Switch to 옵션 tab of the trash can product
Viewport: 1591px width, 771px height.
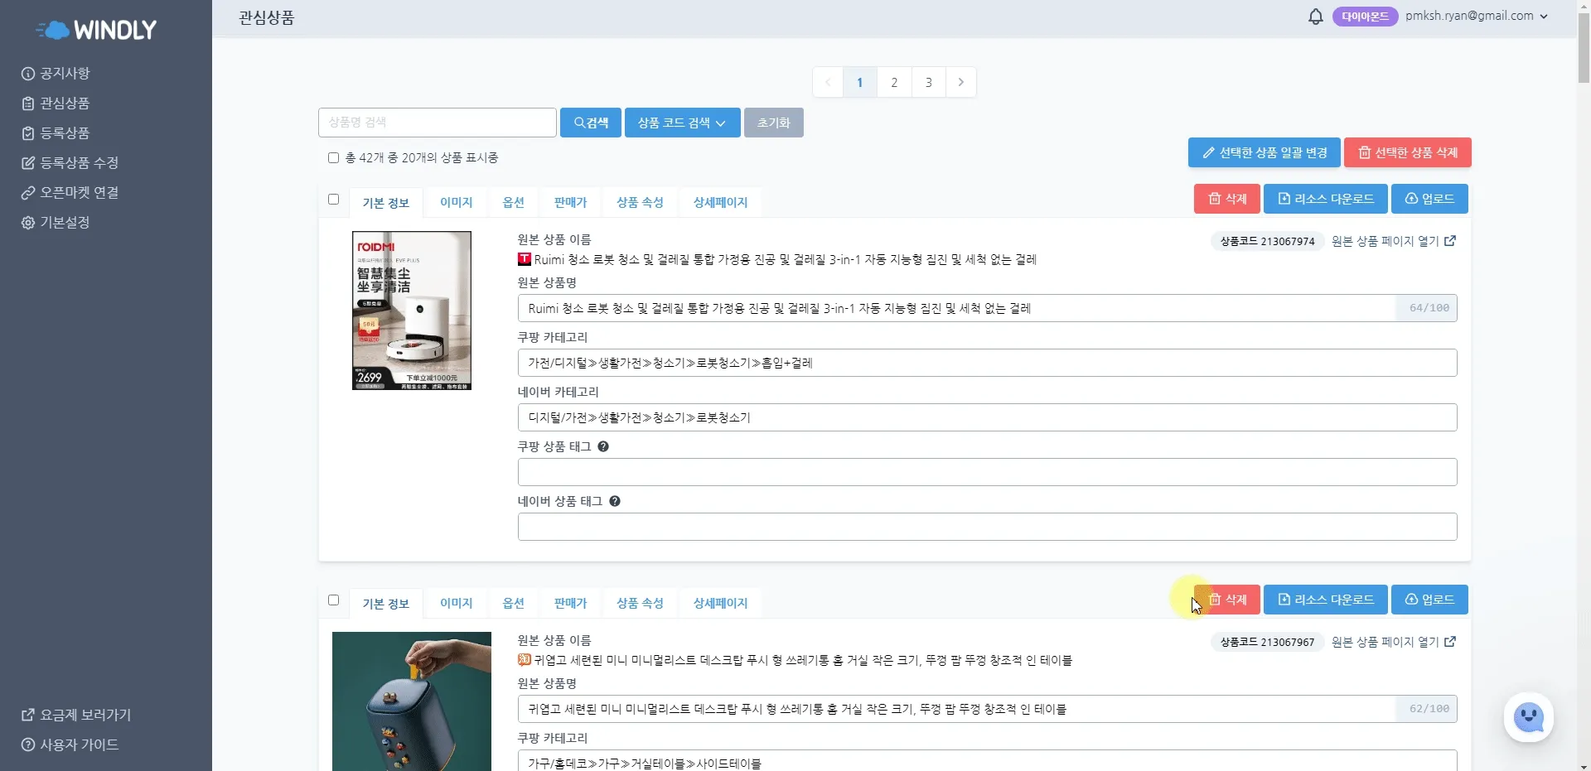click(514, 603)
